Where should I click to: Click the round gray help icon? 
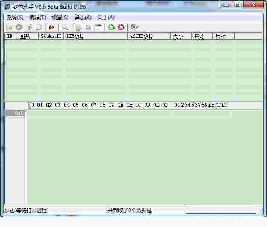pos(134,27)
